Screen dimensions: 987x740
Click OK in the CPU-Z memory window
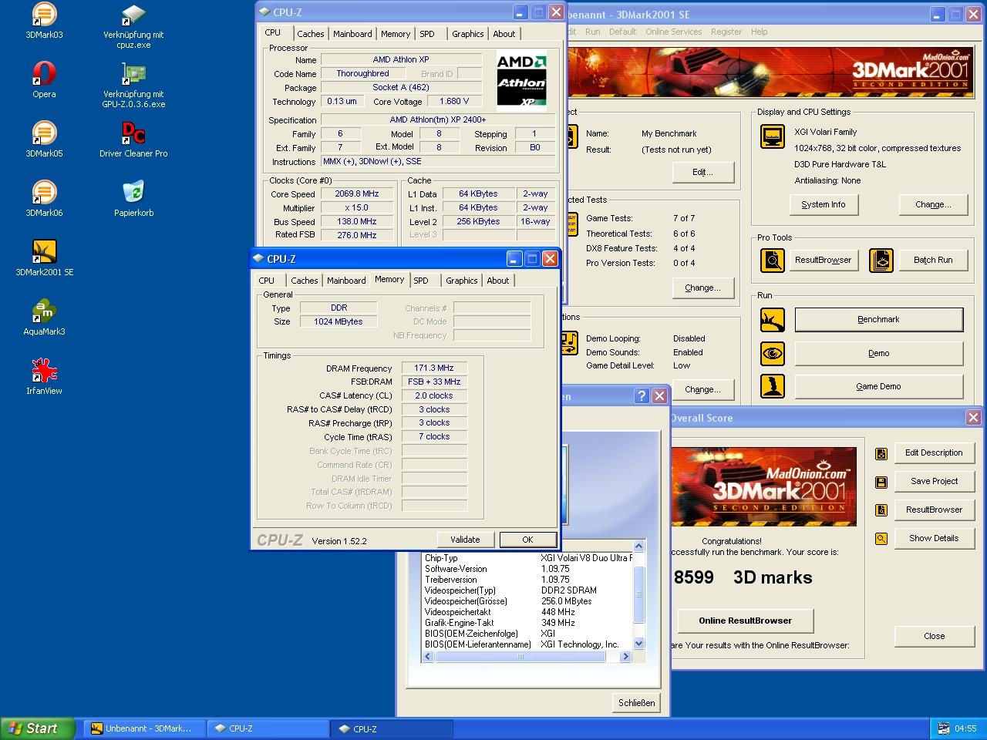tap(527, 540)
